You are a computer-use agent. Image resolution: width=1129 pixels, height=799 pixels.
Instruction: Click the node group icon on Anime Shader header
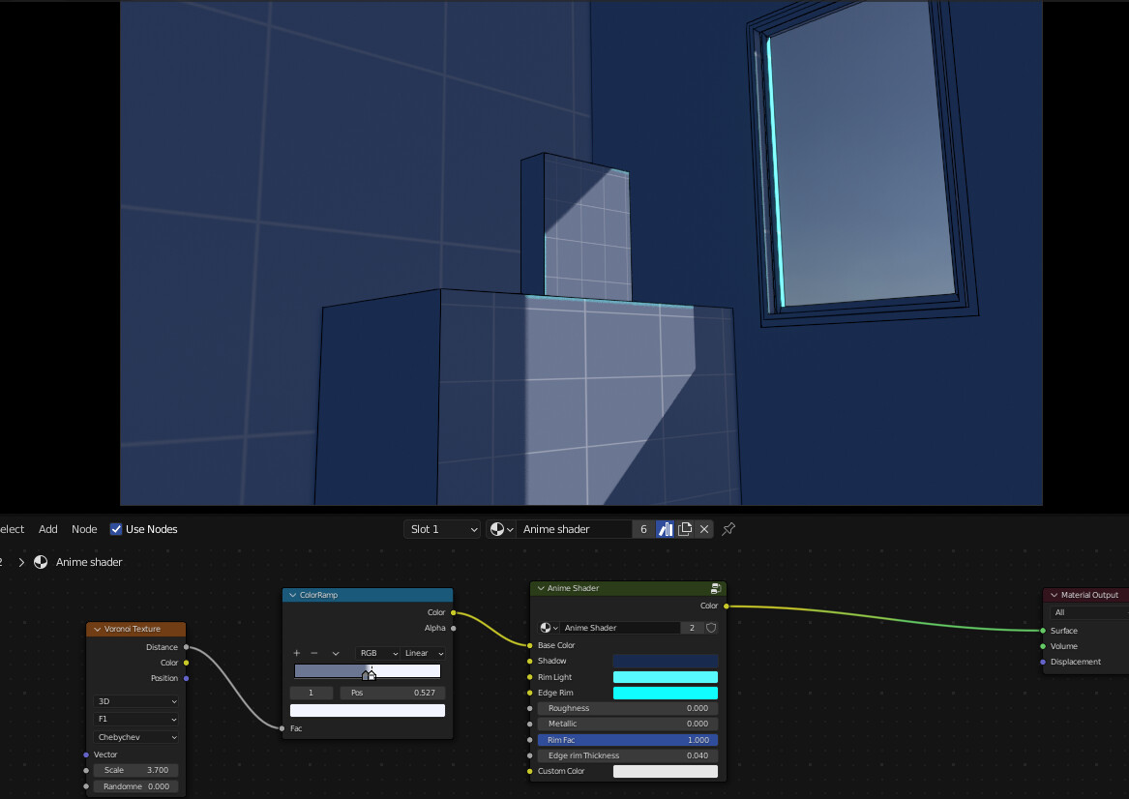pyautogui.click(x=714, y=588)
